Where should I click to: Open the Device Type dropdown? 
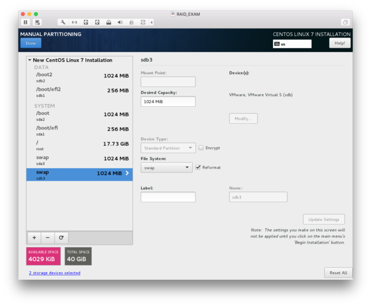(168, 147)
